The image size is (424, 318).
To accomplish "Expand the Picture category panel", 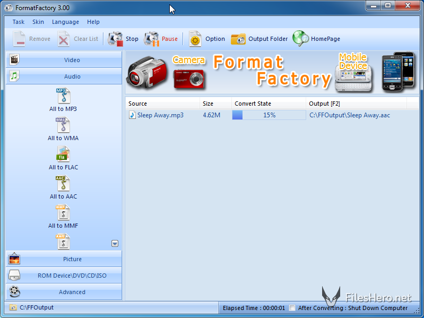I will click(64, 259).
